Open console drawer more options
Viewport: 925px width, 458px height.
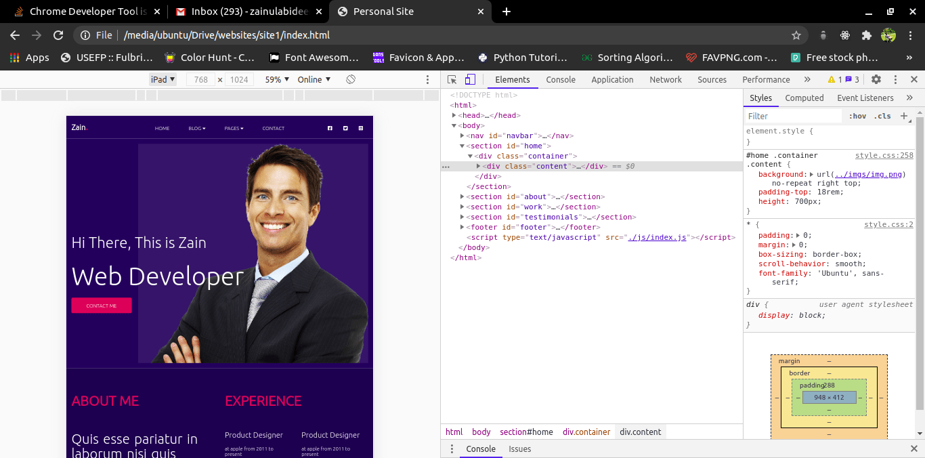(x=452, y=449)
